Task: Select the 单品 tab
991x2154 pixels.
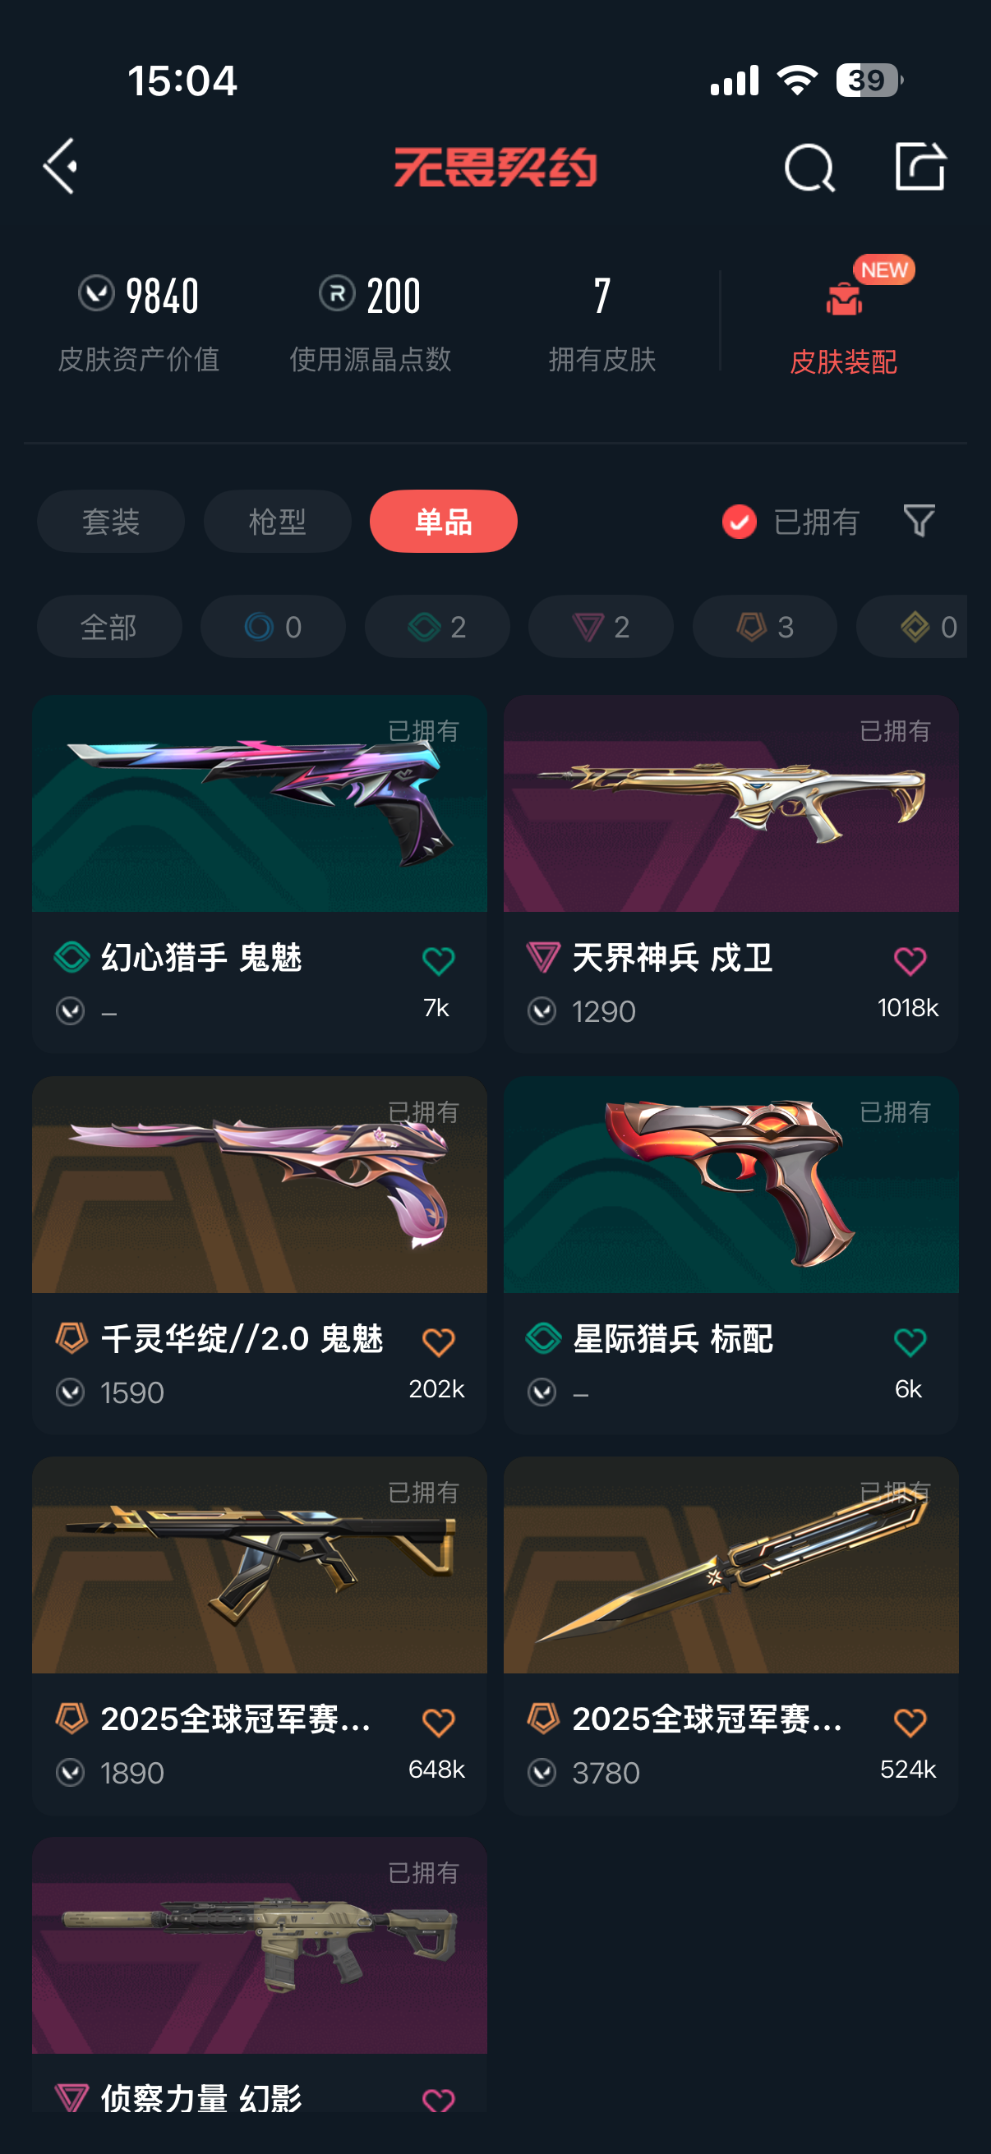Action: [x=443, y=521]
